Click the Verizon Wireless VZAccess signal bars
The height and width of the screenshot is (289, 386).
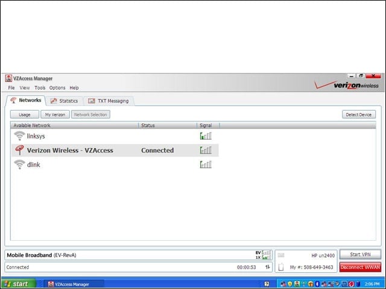[206, 150]
